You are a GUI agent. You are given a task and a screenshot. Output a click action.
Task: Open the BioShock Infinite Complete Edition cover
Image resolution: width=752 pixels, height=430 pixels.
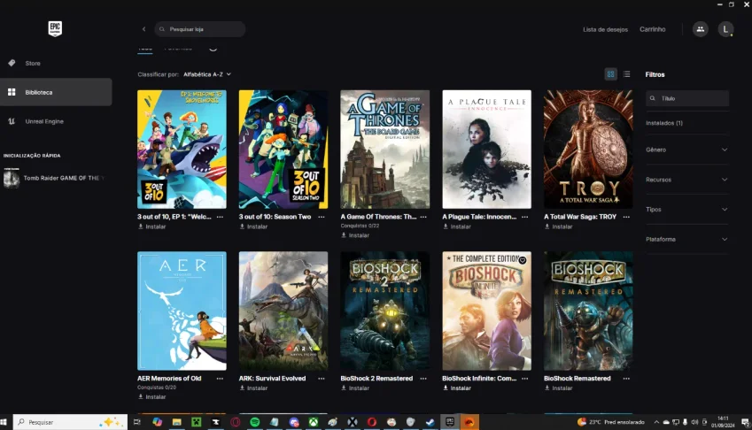point(487,311)
